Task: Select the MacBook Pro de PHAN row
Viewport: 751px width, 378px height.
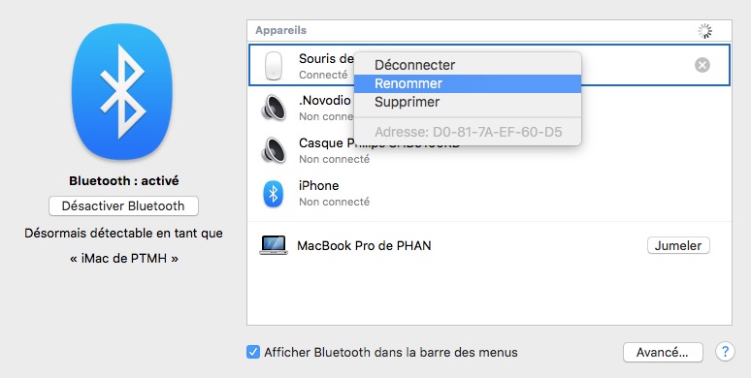Action: tap(489, 245)
